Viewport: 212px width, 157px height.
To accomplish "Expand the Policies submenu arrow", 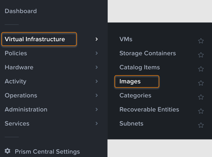I will pos(97,53).
